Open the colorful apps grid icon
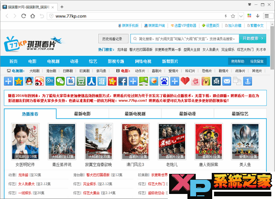275x199 pixels. click(x=249, y=16)
